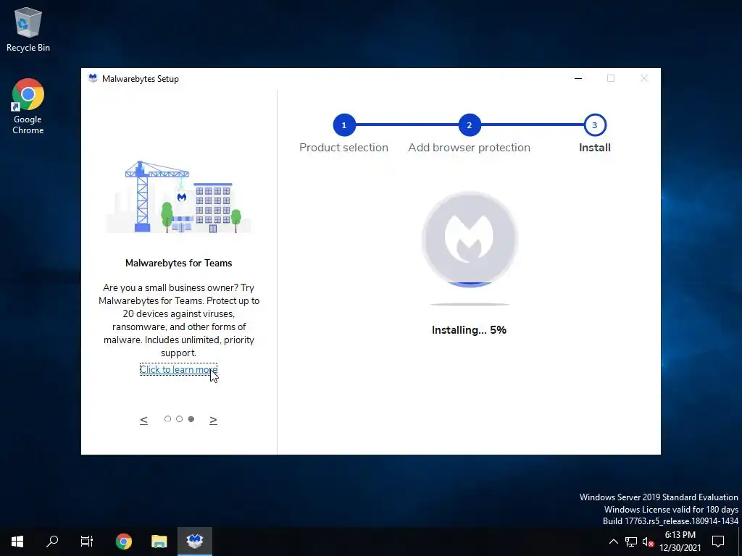Open the Windows Start menu

tap(17, 542)
